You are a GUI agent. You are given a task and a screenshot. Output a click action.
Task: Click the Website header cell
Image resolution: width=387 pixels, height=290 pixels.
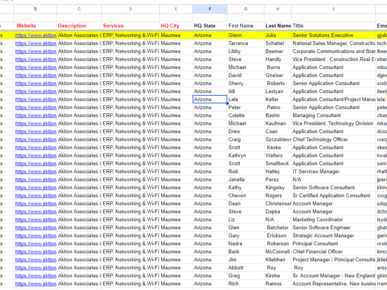pos(35,26)
